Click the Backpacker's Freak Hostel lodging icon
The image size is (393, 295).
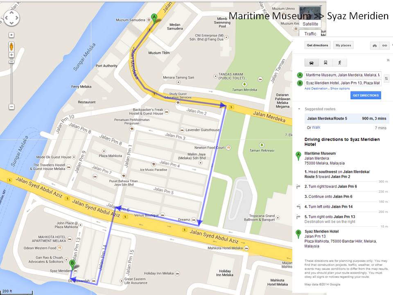(167, 111)
